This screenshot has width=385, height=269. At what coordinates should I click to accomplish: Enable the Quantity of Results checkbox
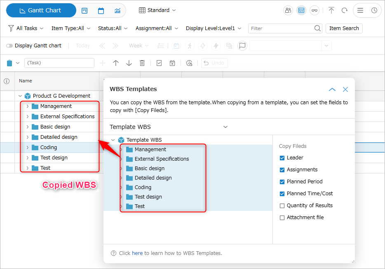[282, 206]
